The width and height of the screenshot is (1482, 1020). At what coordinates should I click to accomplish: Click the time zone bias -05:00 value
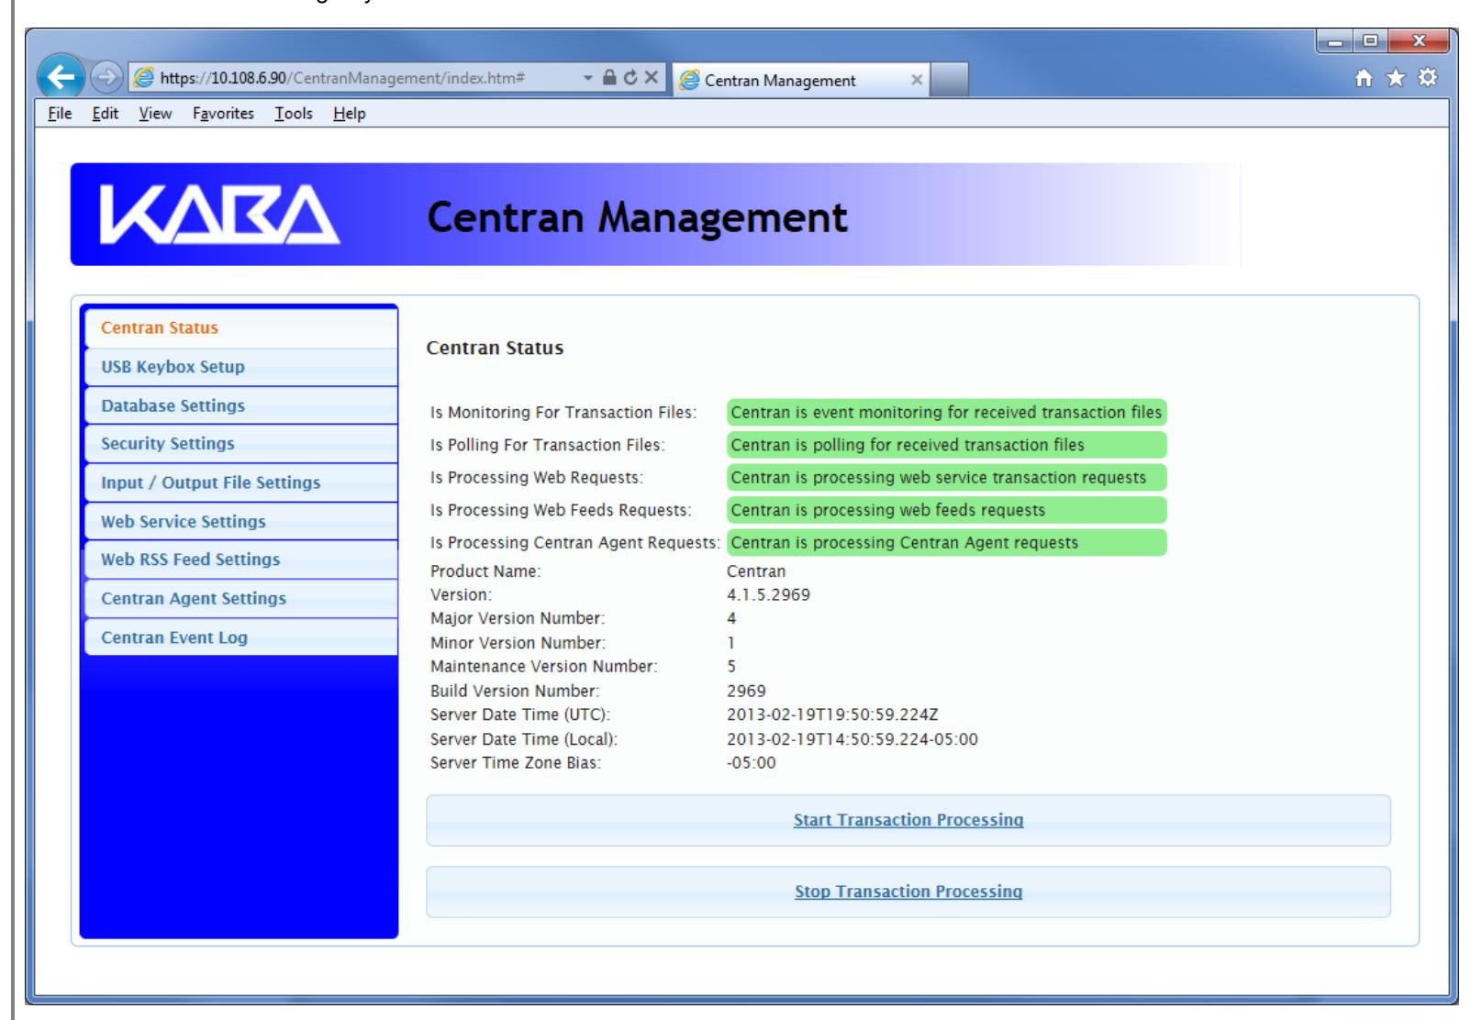(x=752, y=762)
